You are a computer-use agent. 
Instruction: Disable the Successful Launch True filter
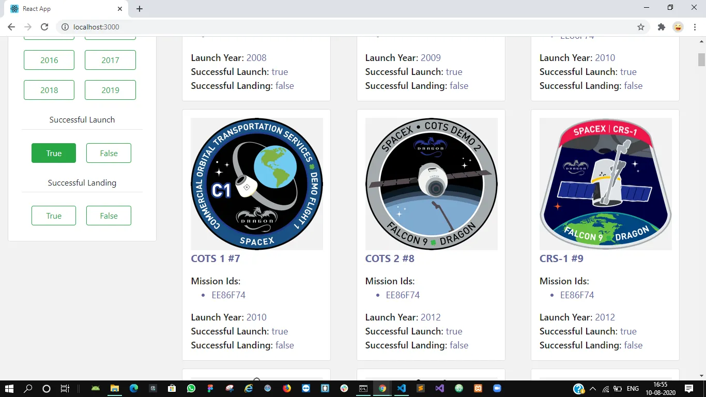53,153
